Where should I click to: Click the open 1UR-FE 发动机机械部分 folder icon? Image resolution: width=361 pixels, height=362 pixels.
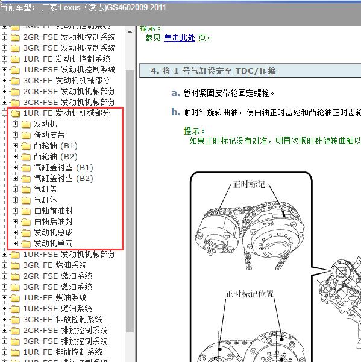pos(15,113)
